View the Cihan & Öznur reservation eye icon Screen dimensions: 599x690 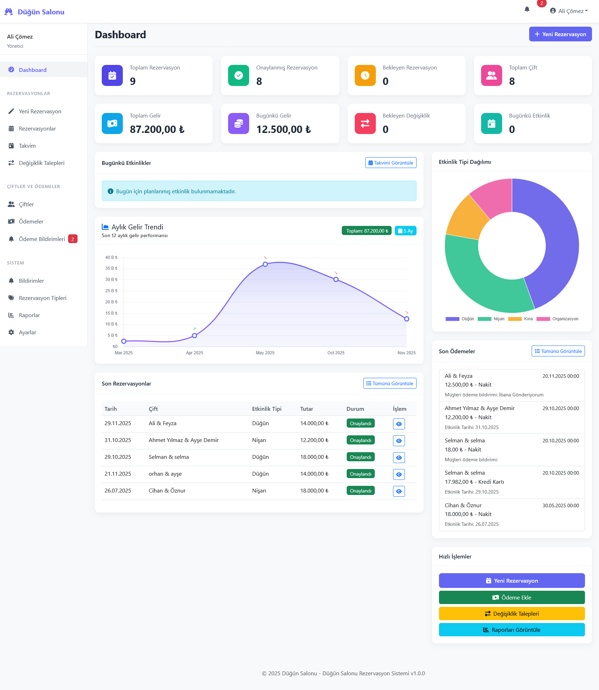399,491
